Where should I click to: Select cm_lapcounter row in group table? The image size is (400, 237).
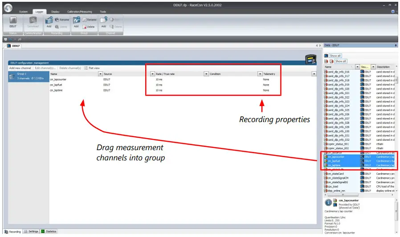pyautogui.click(x=183, y=80)
